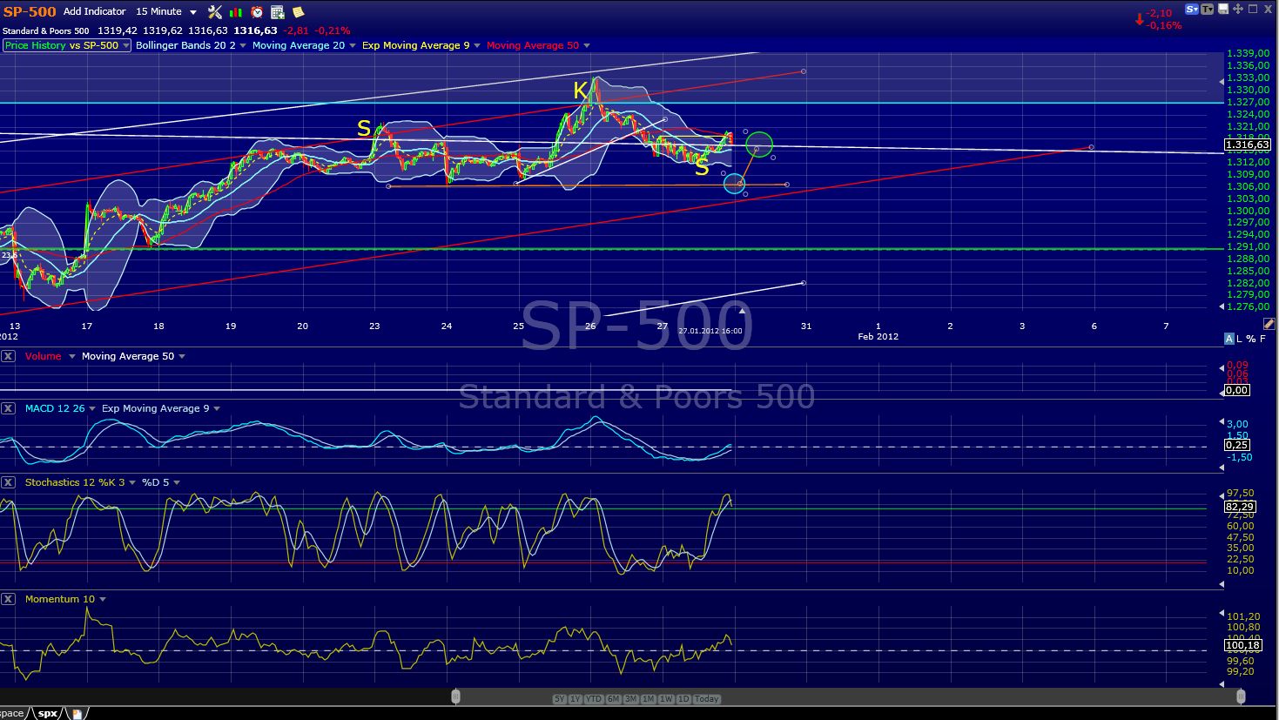The height and width of the screenshot is (720, 1279).
Task: Click the current price label 1.316,63 on axis
Action: [x=1248, y=145]
